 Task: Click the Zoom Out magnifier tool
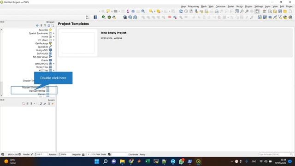tap(242, 11)
